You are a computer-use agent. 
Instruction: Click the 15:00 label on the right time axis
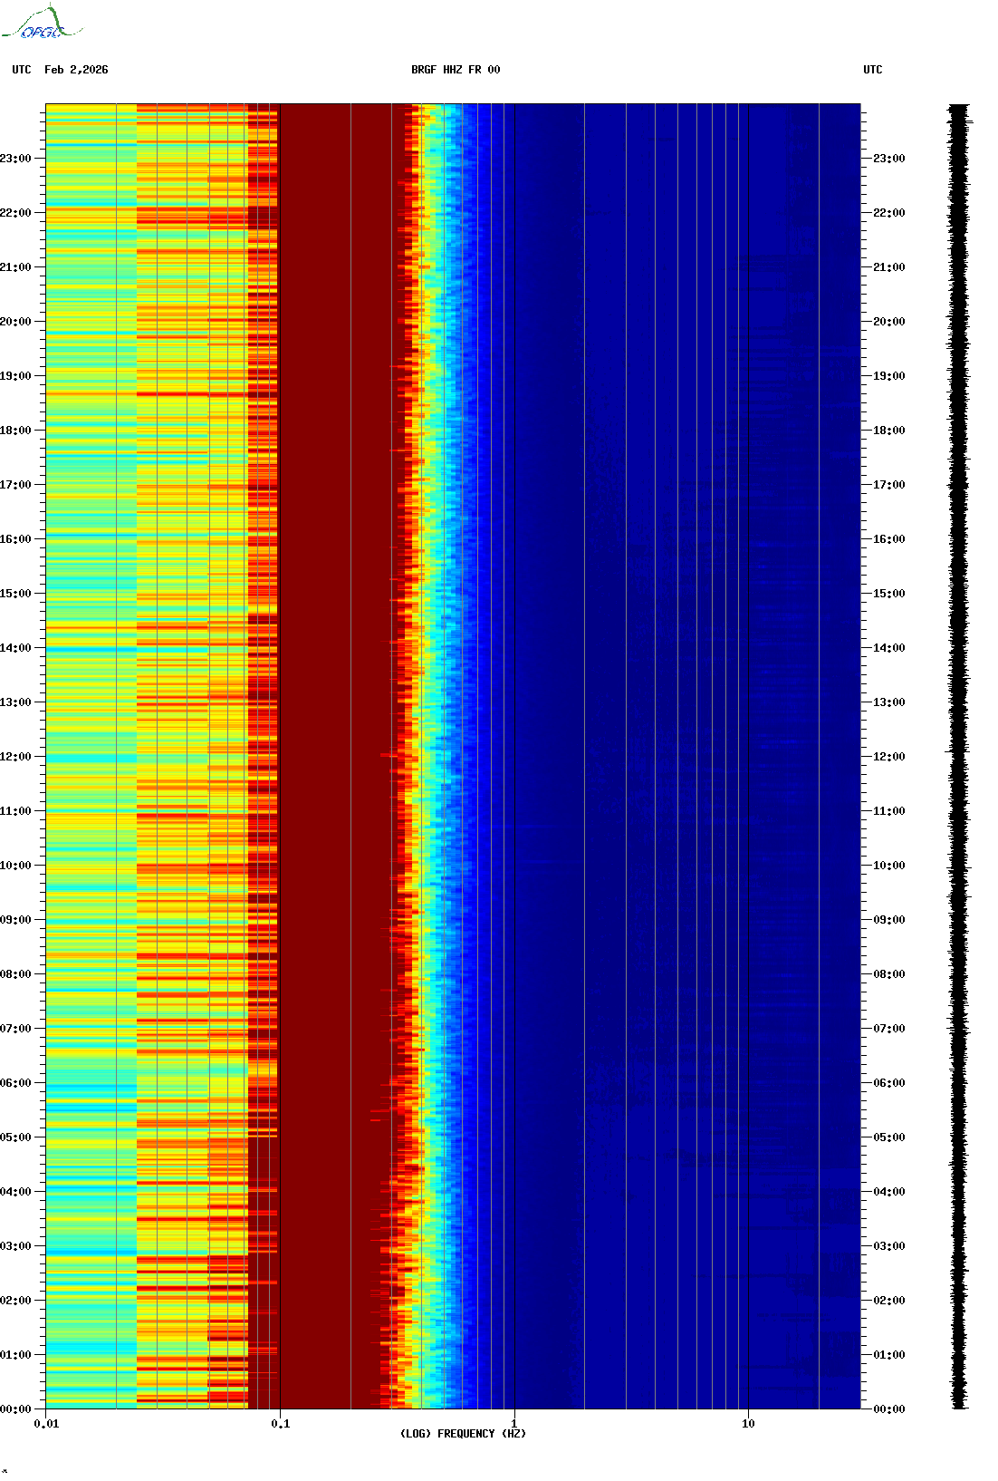click(888, 594)
